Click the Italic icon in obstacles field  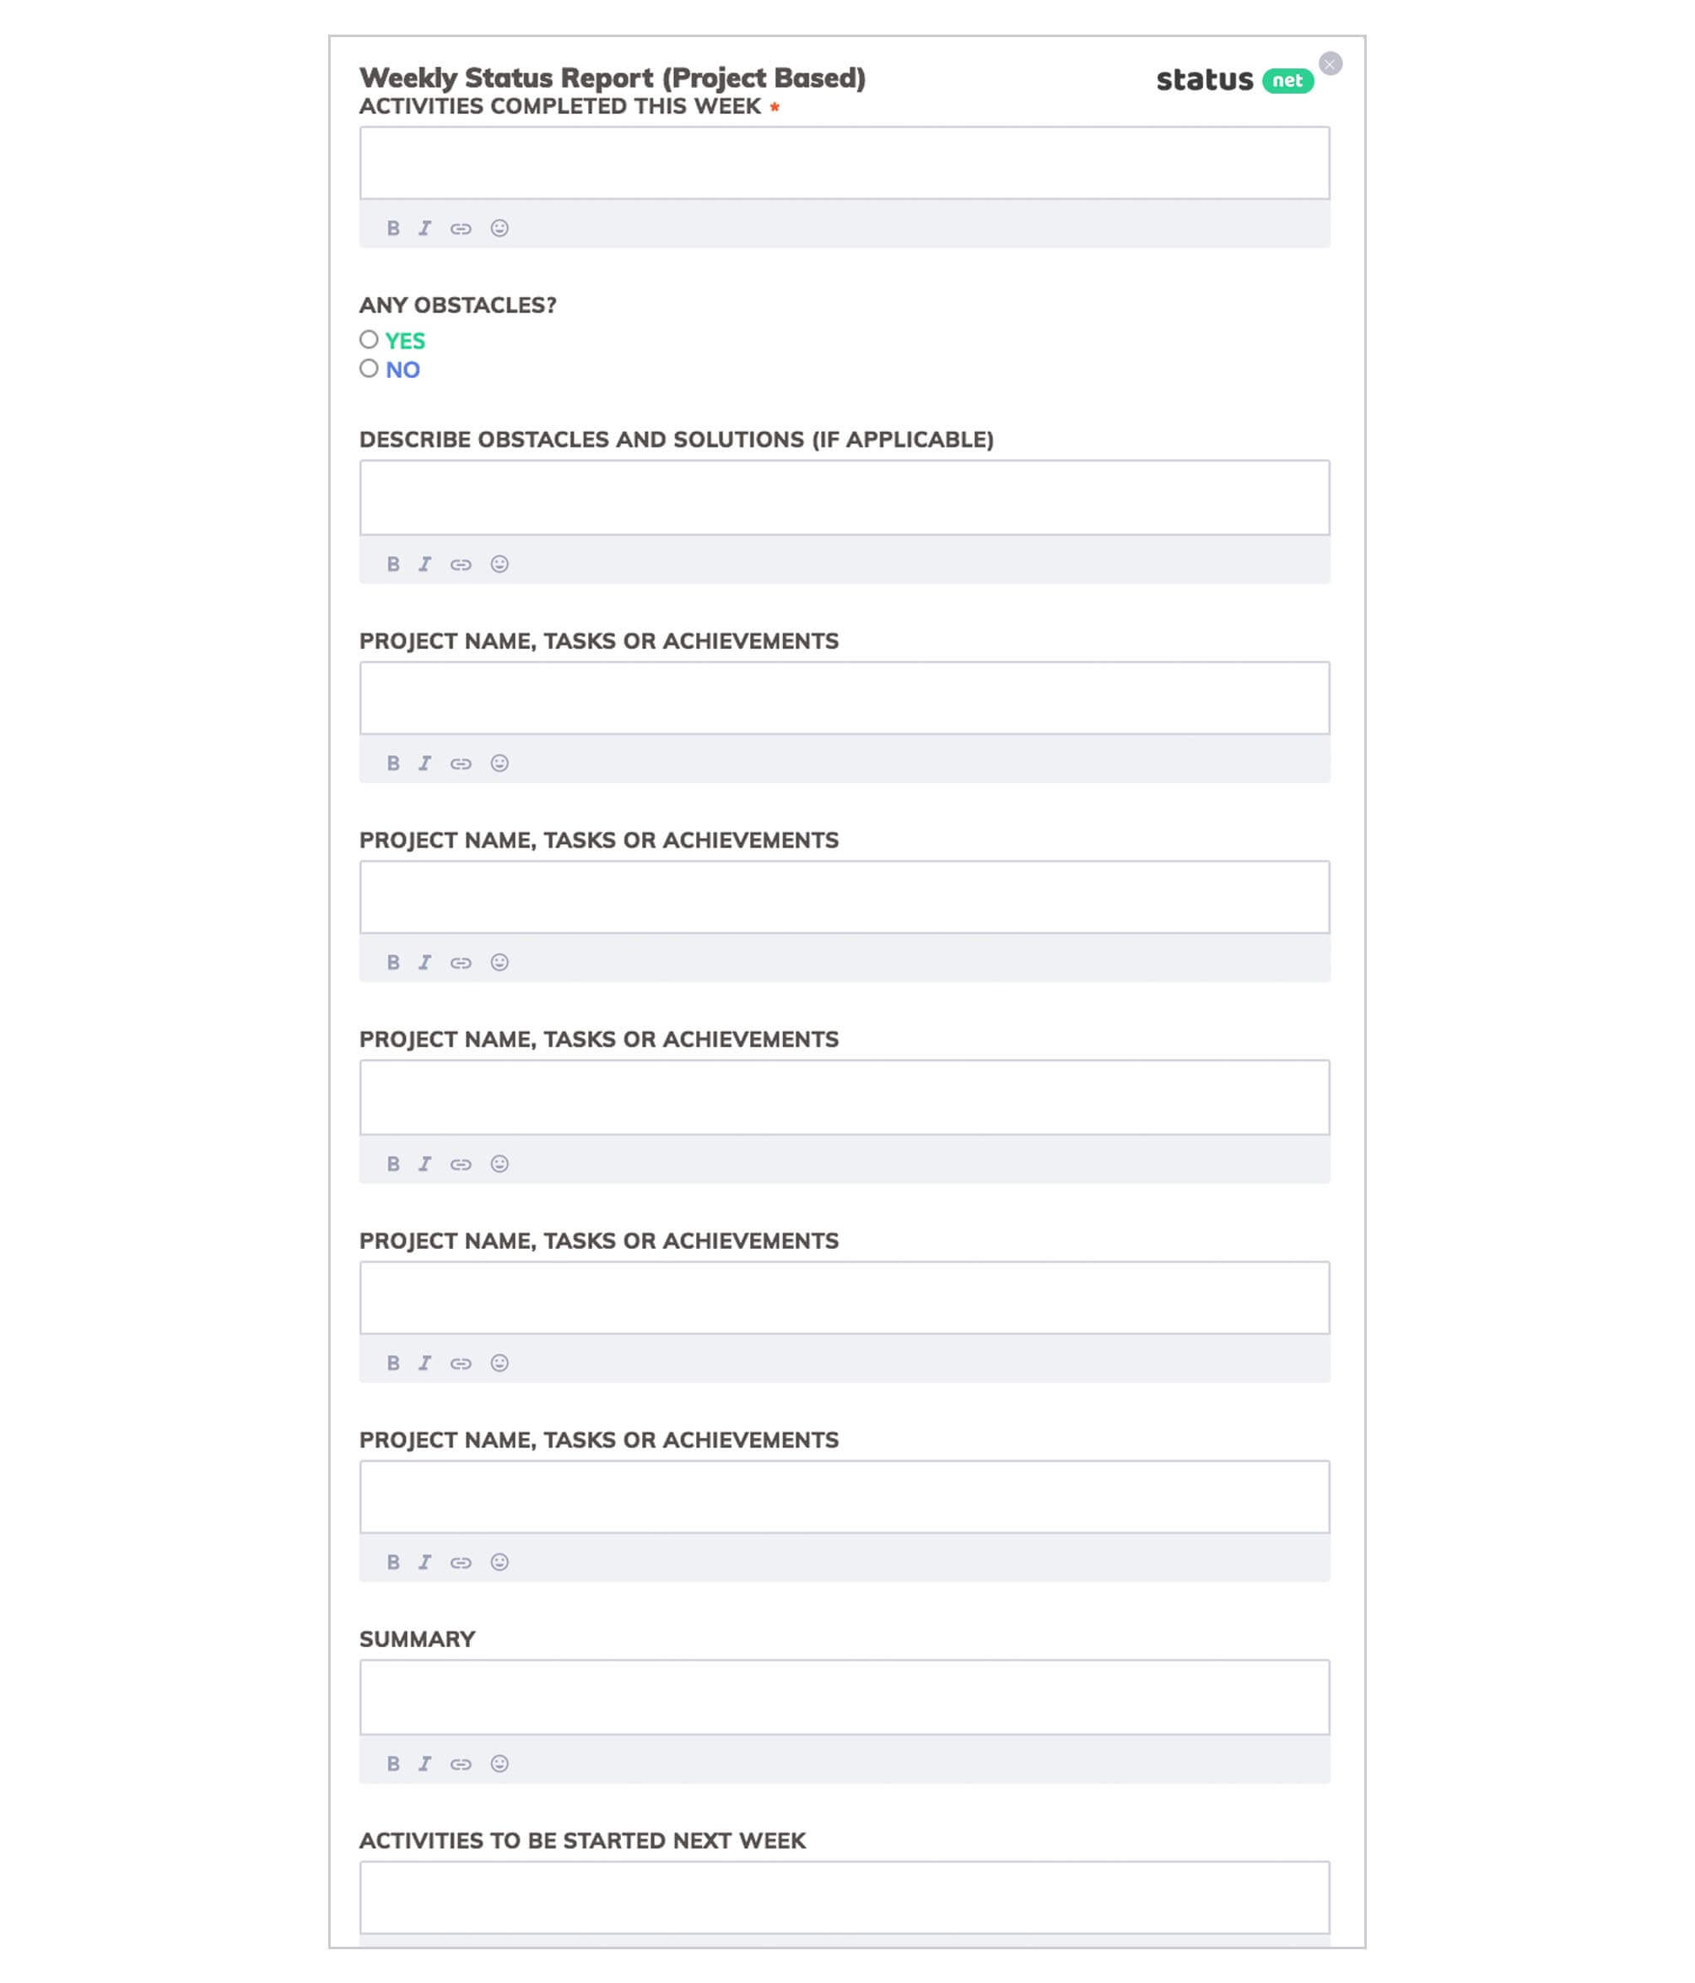pyautogui.click(x=425, y=564)
